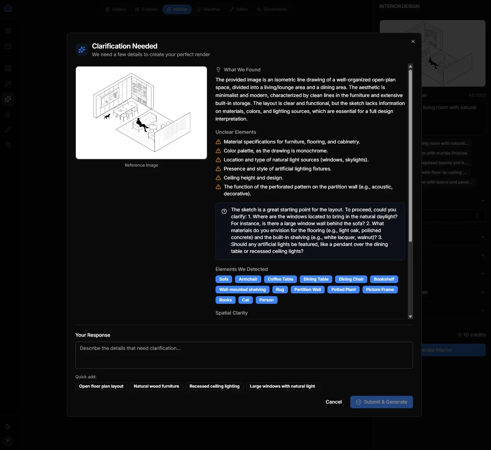491x450 pixels.
Task: Select the pencil edit tool in sidebar
Action: (x=8, y=129)
